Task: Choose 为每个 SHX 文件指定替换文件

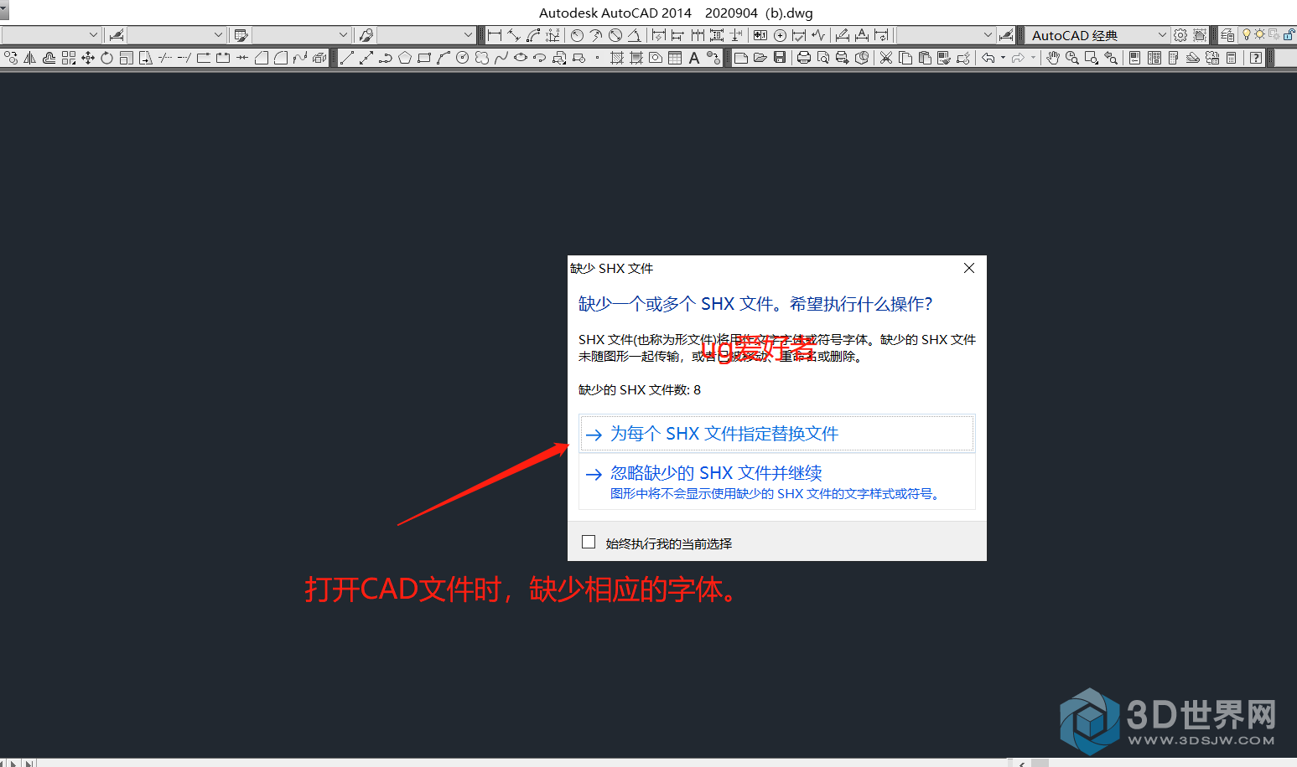Action: pyautogui.click(x=777, y=434)
